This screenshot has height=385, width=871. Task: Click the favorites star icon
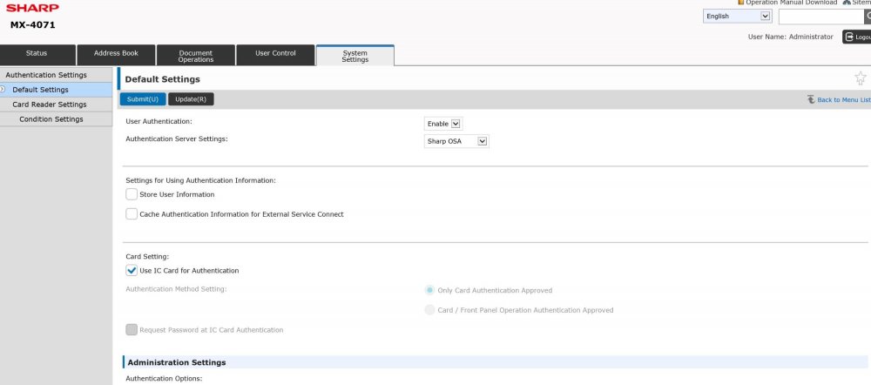861,78
